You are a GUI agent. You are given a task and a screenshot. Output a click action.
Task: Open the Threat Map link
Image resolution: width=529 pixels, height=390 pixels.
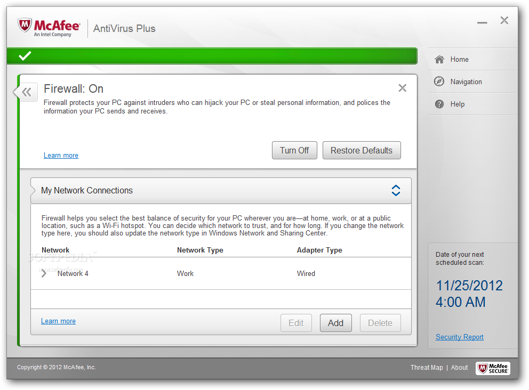(427, 368)
